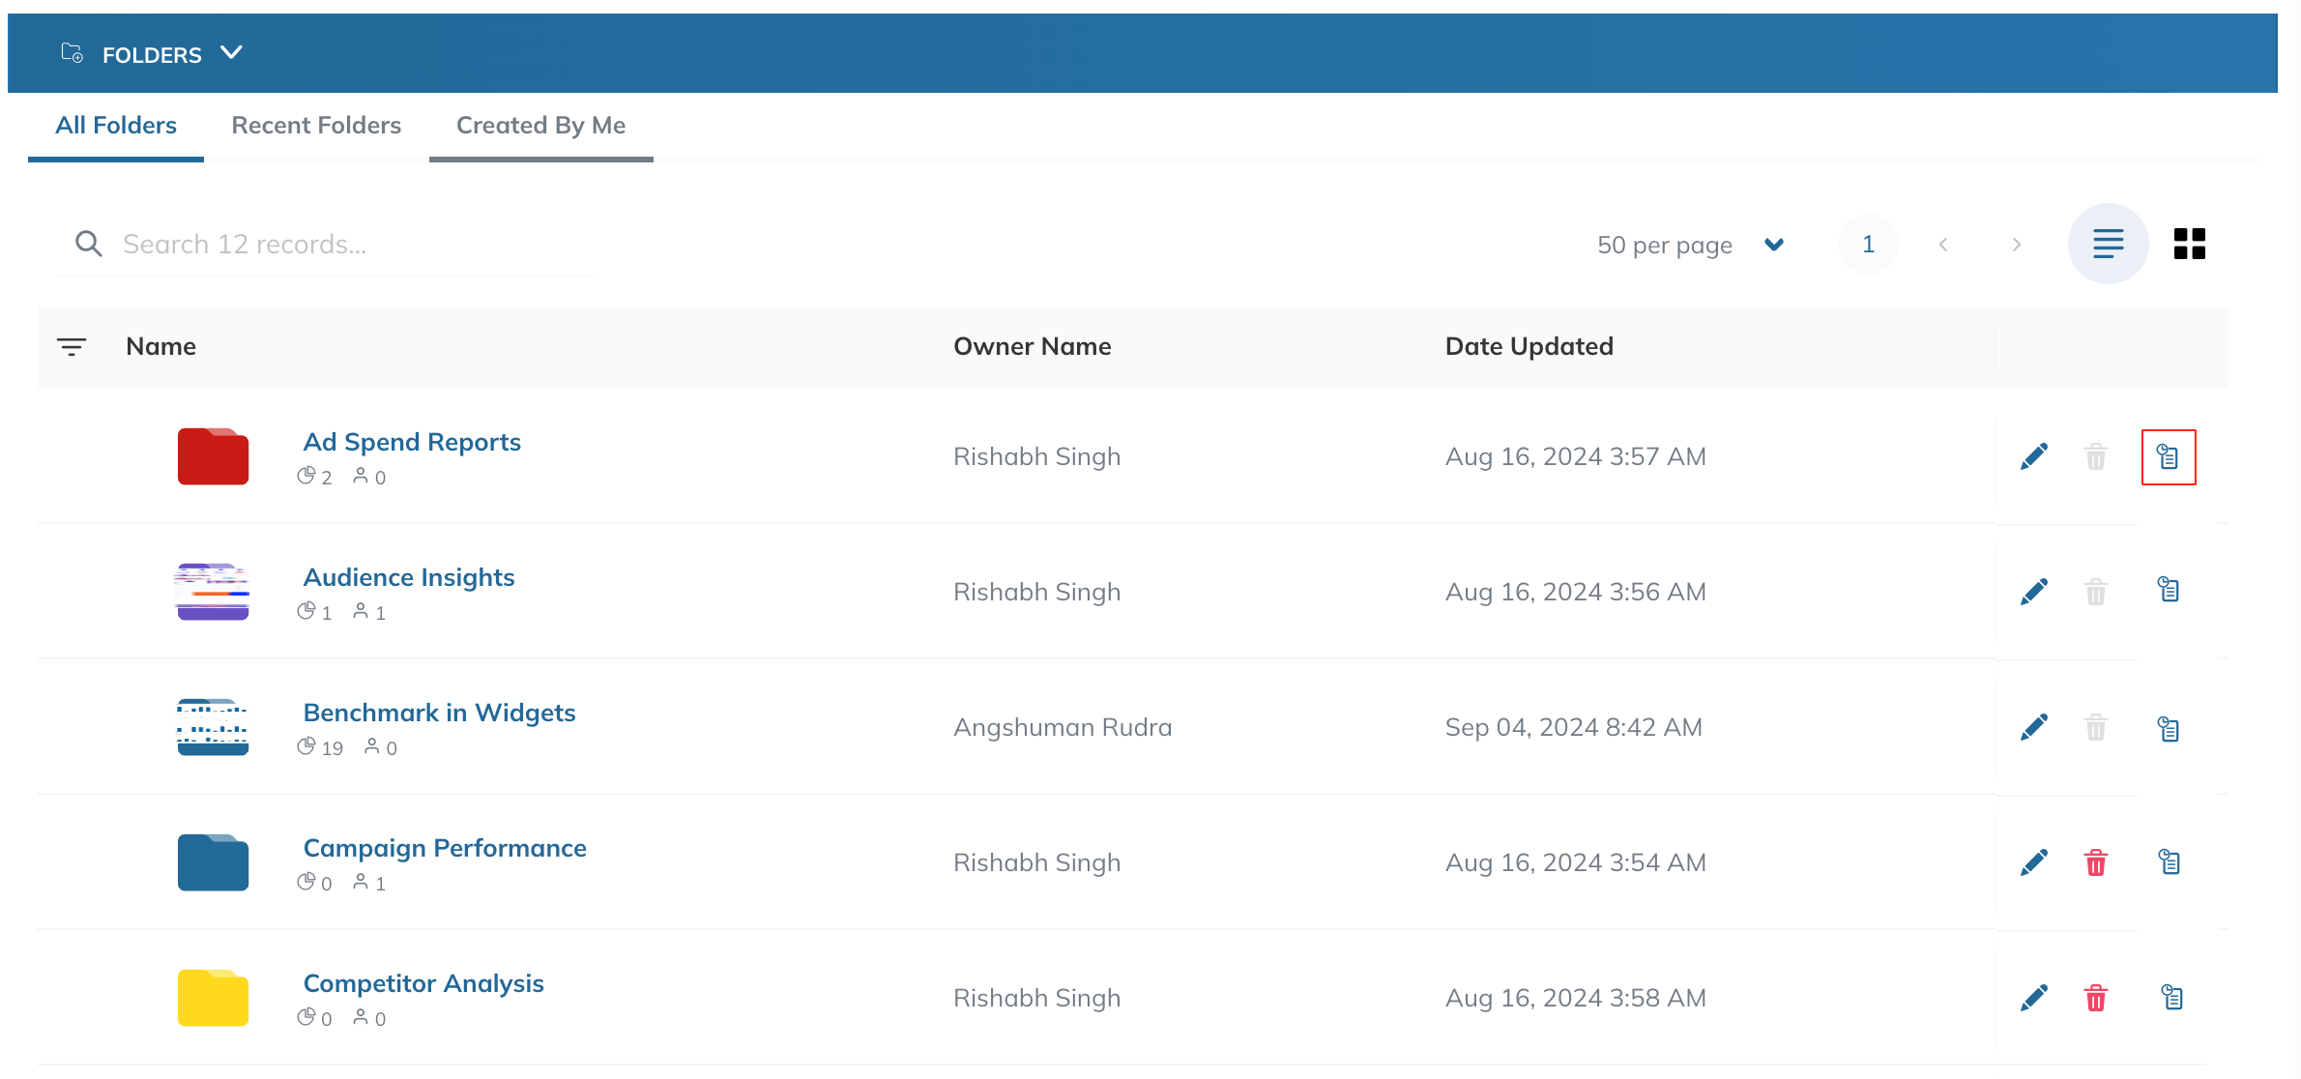The width and height of the screenshot is (2301, 1079).
Task: Click the search magnifier icon
Action: [x=88, y=244]
